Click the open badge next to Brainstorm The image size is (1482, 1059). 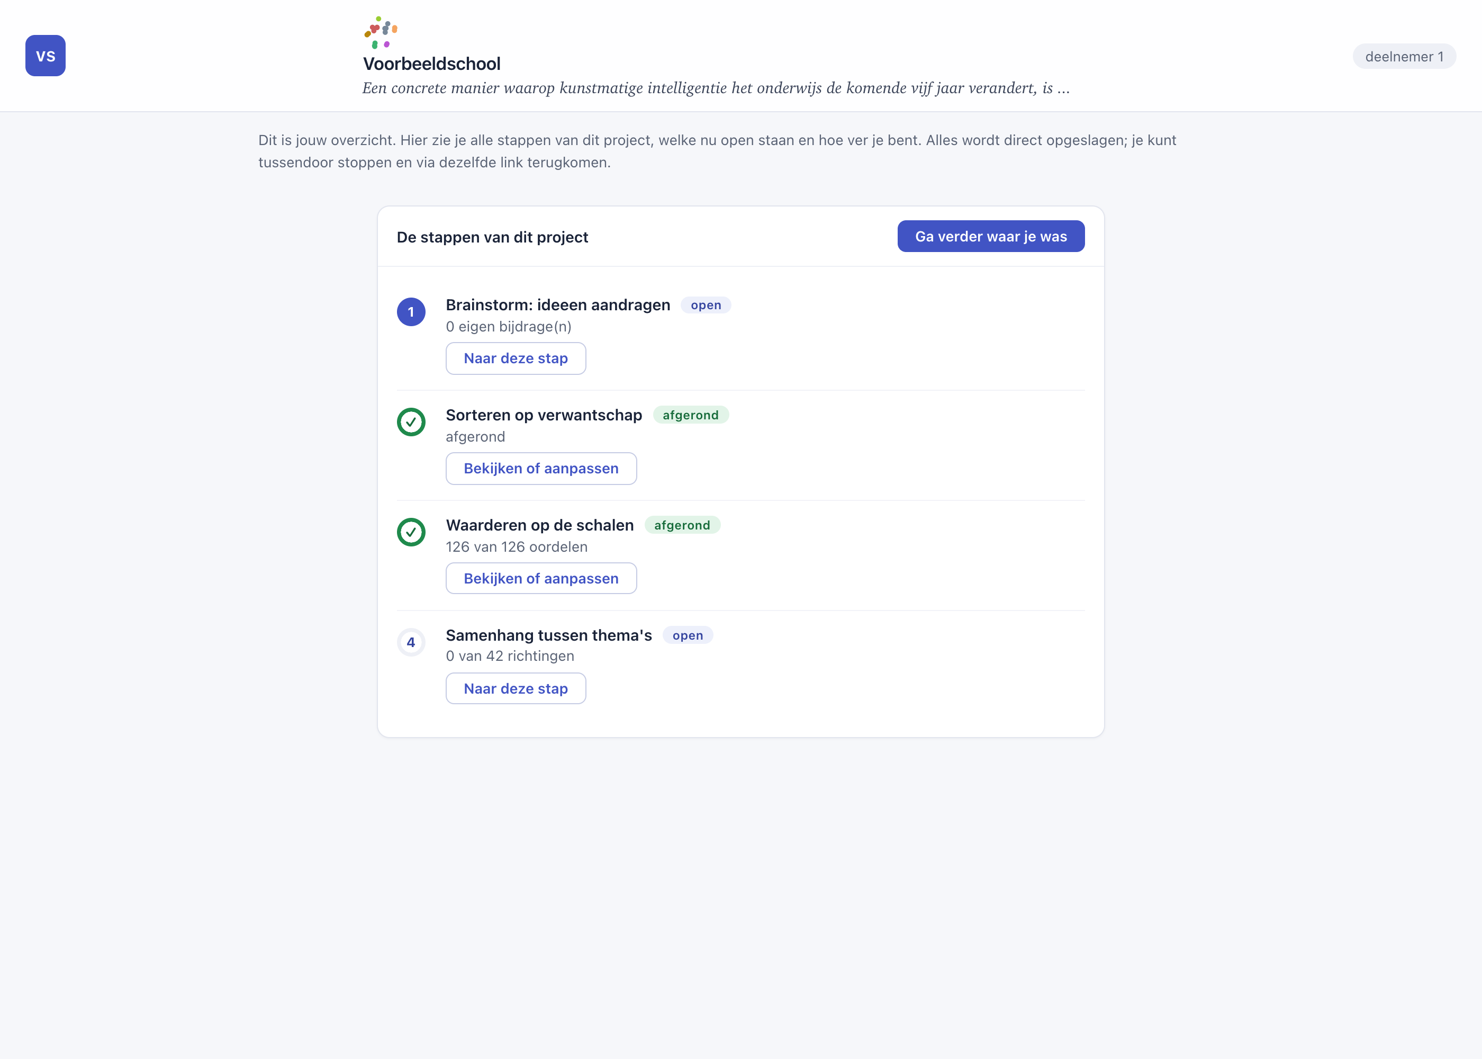pyautogui.click(x=706, y=305)
